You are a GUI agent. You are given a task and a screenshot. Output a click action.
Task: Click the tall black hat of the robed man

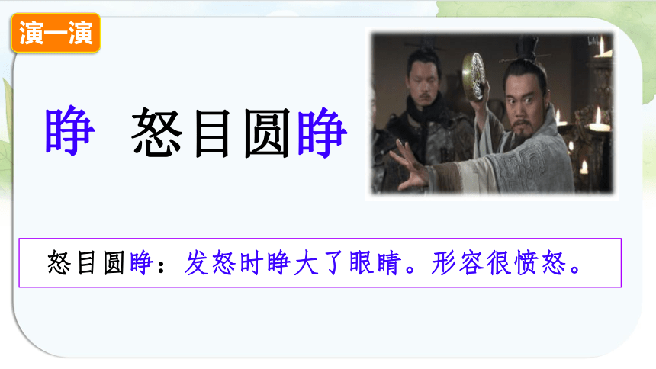tap(526, 48)
